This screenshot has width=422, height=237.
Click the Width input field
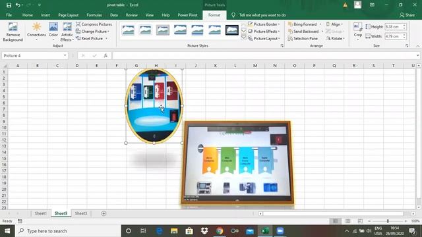coord(393,36)
